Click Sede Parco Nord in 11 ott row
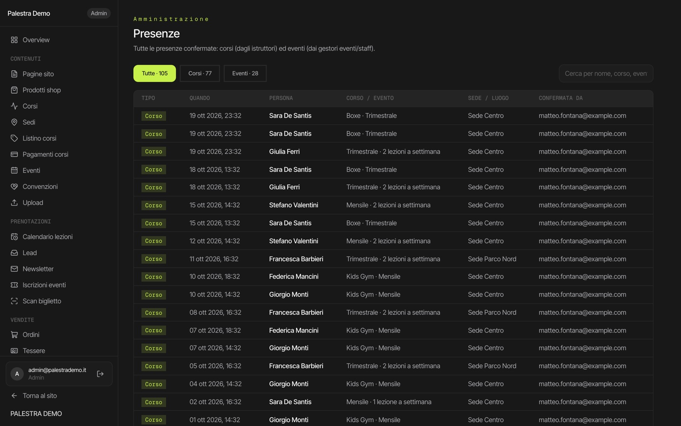Screen dimensions: 681x426 (x=492, y=259)
